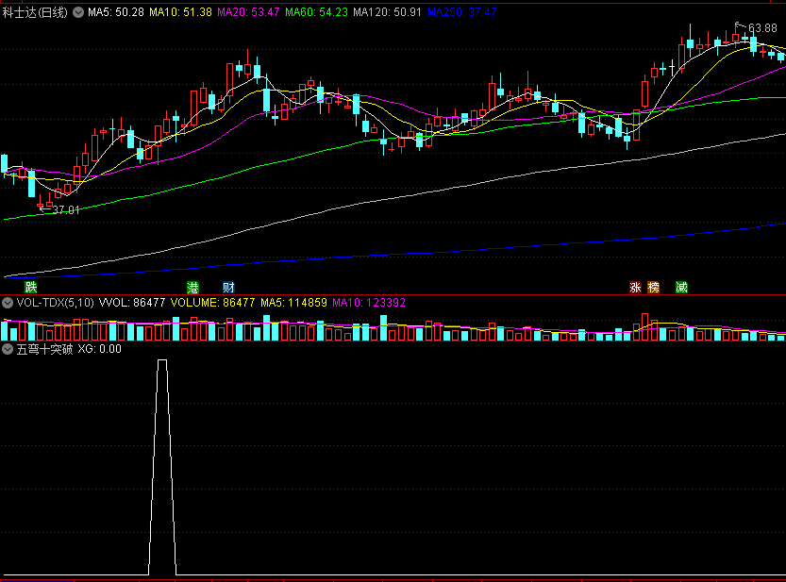The image size is (786, 582).
Task: Open the VOL-TDX indicator dropdown arrow
Action: (x=8, y=303)
